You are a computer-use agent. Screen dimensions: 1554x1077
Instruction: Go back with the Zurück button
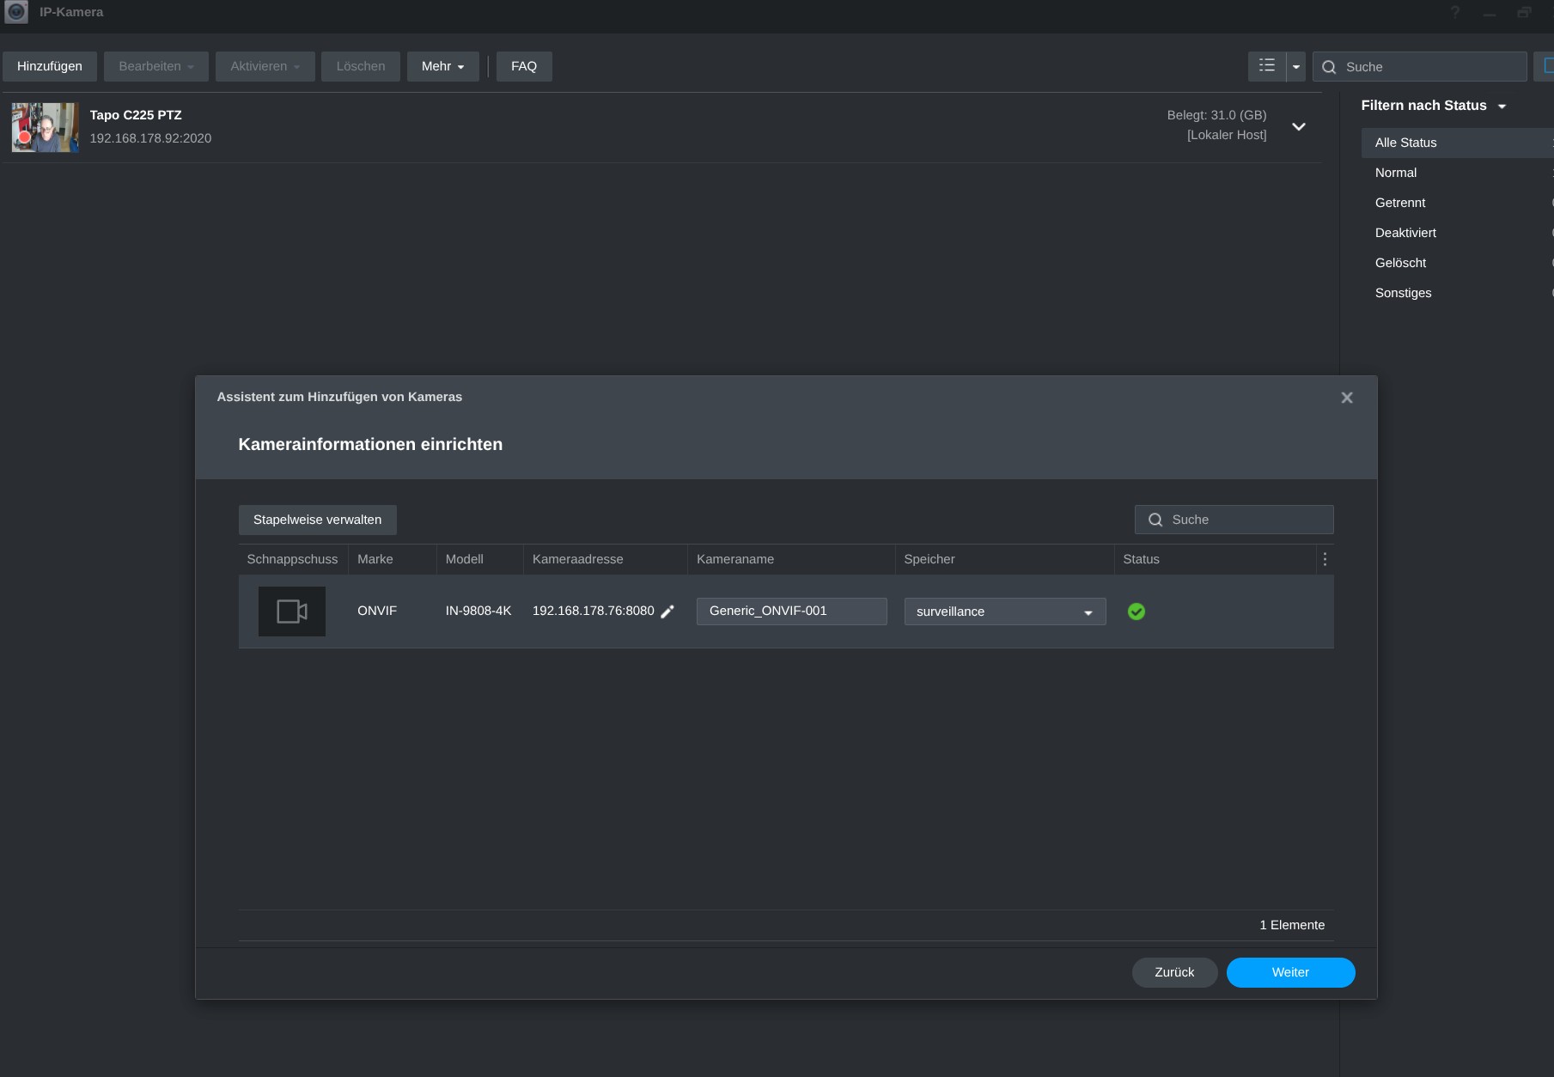point(1173,972)
